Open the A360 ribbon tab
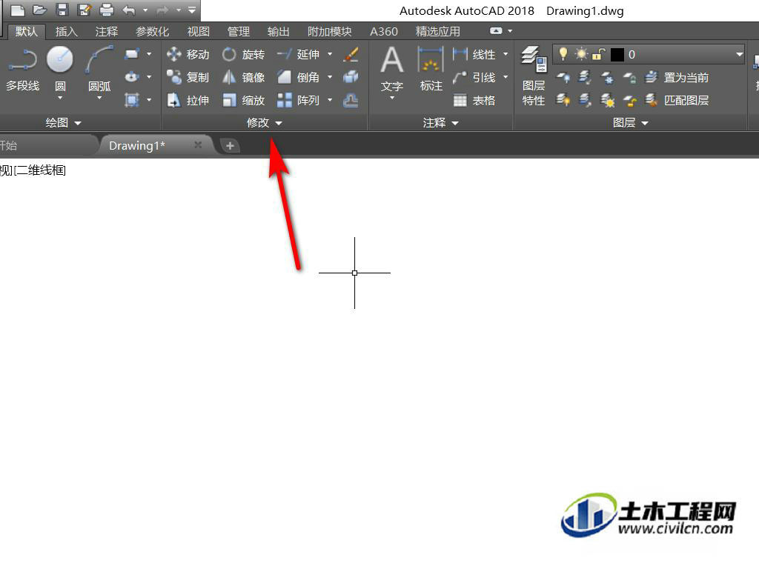The height and width of the screenshot is (569, 759). click(x=384, y=31)
